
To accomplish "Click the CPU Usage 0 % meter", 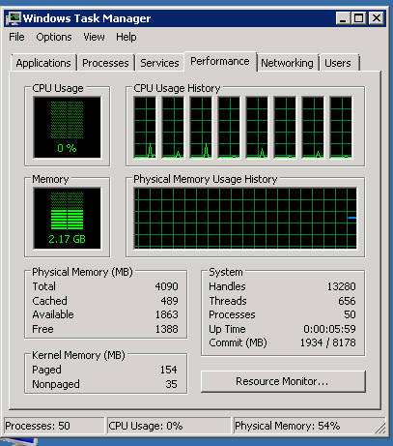I will point(67,128).
